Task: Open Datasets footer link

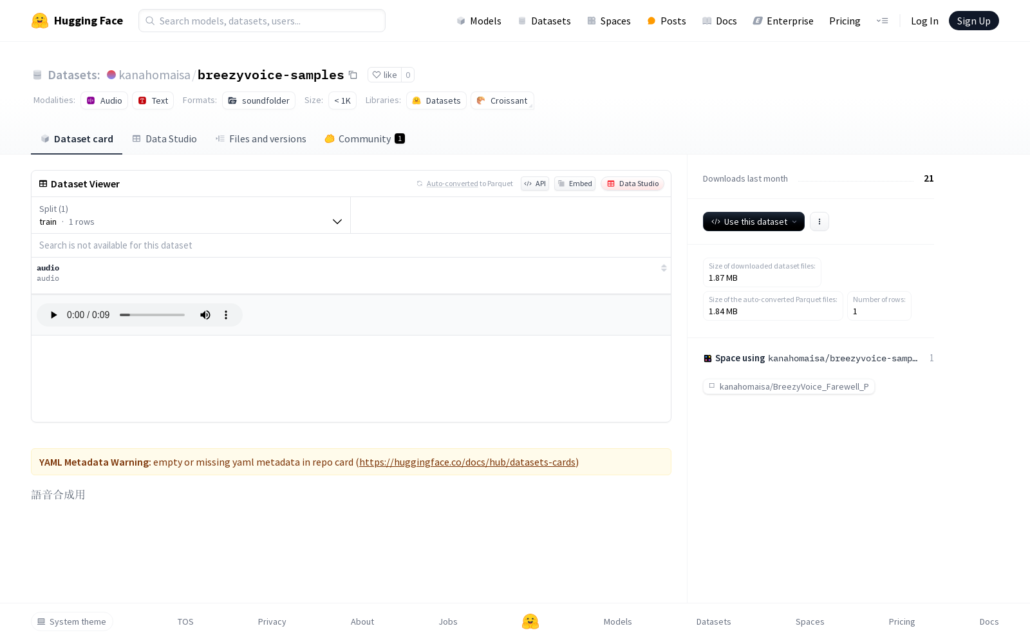Action: 714,621
